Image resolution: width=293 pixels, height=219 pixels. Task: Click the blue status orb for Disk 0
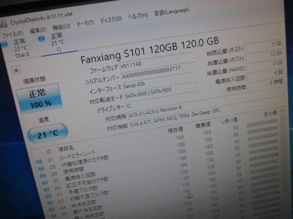5,44
